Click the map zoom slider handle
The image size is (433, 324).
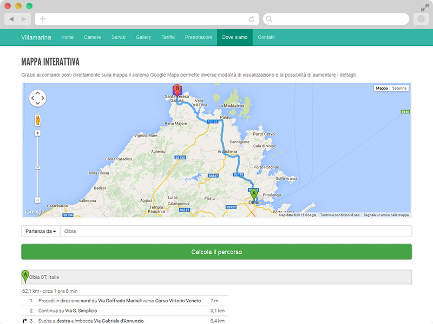pyautogui.click(x=37, y=168)
